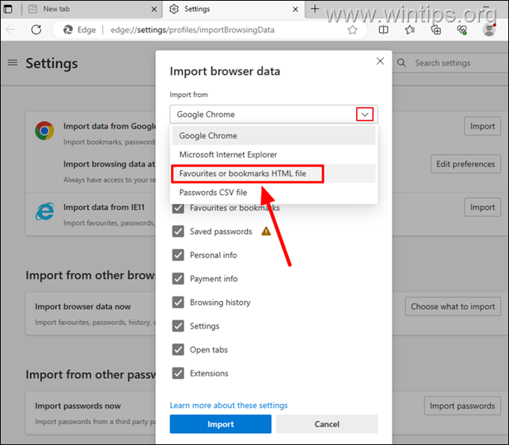Open the Favourites list icon
Image resolution: width=509 pixels, height=445 pixels.
[410, 30]
